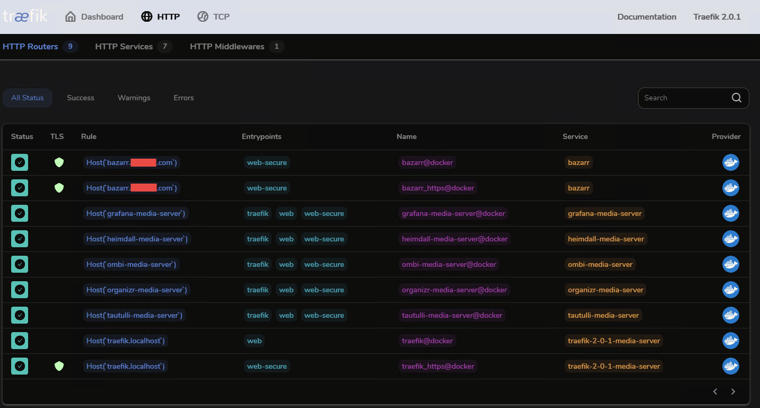This screenshot has height=408, width=760.
Task: Switch to HTTP Services tab
Action: point(134,47)
